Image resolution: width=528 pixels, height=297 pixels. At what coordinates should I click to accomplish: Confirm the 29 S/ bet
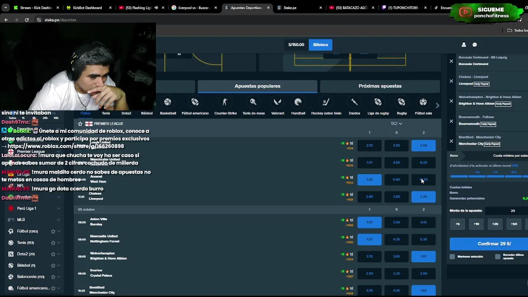pos(489,244)
